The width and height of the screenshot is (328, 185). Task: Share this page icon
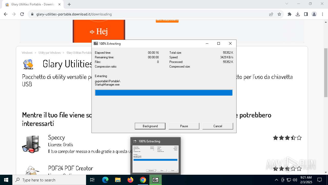tap(271, 14)
